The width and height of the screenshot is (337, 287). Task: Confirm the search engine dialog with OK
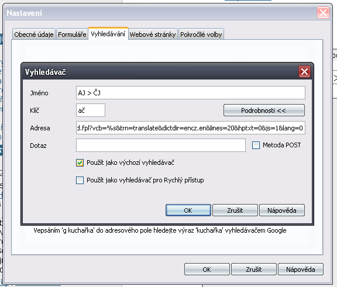point(188,210)
